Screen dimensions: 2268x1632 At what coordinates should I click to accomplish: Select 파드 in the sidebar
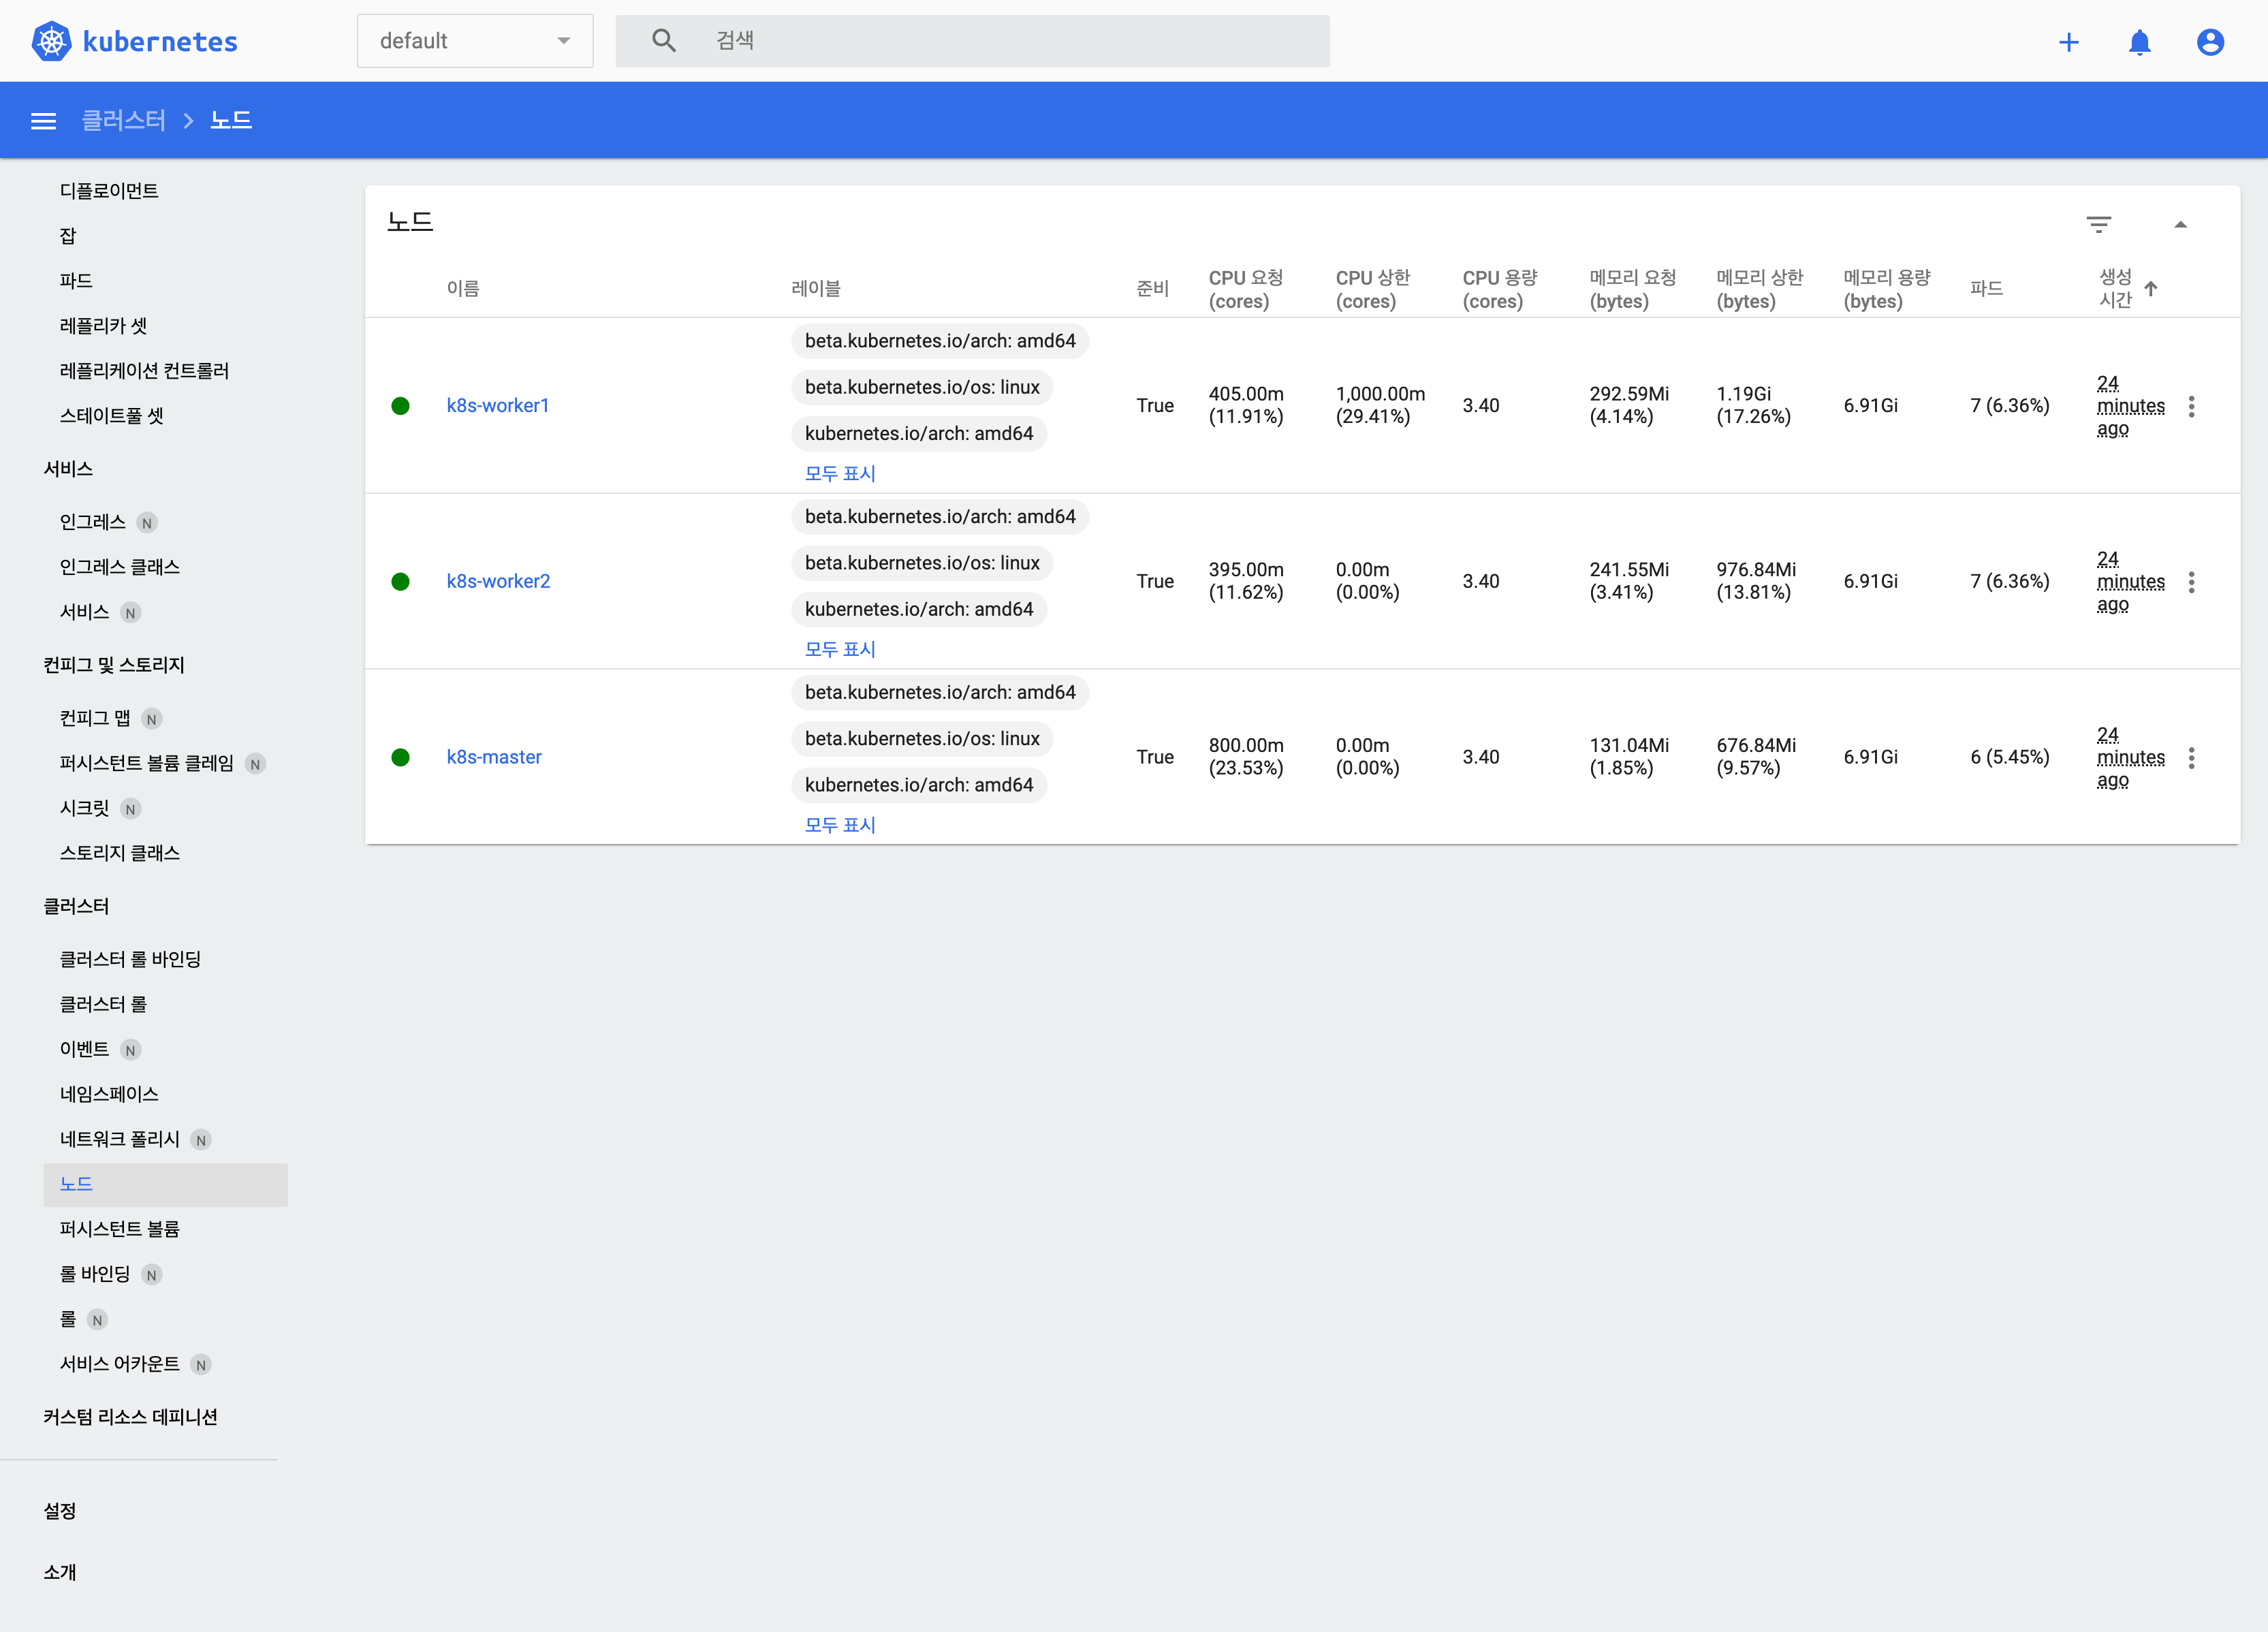pyautogui.click(x=76, y=281)
